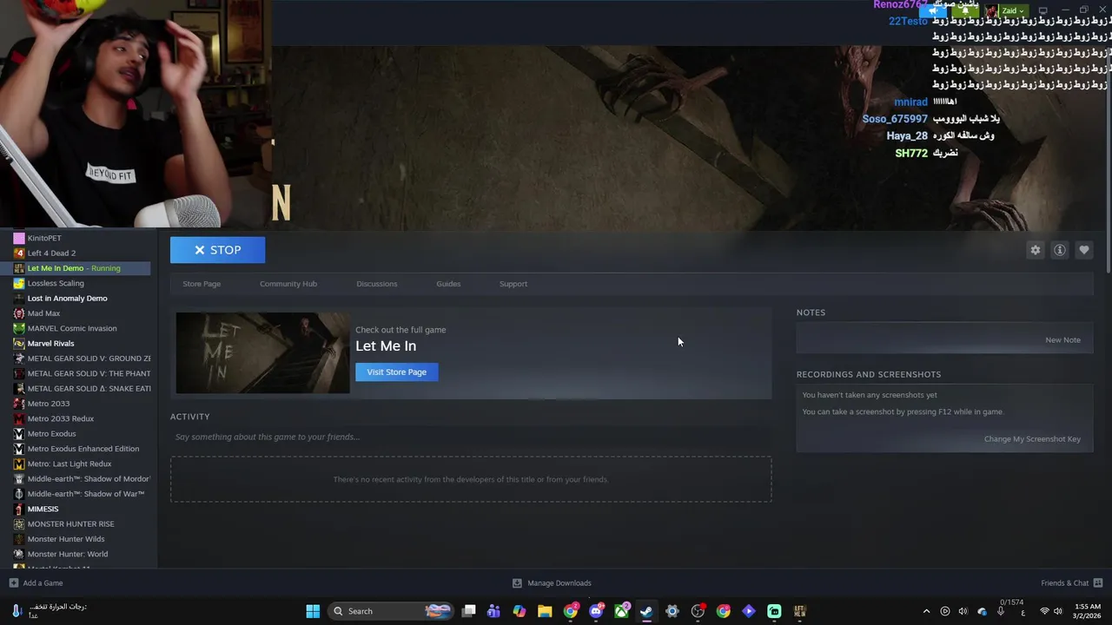1112x625 pixels.
Task: Open Windows Start menu icon
Action: tap(313, 611)
